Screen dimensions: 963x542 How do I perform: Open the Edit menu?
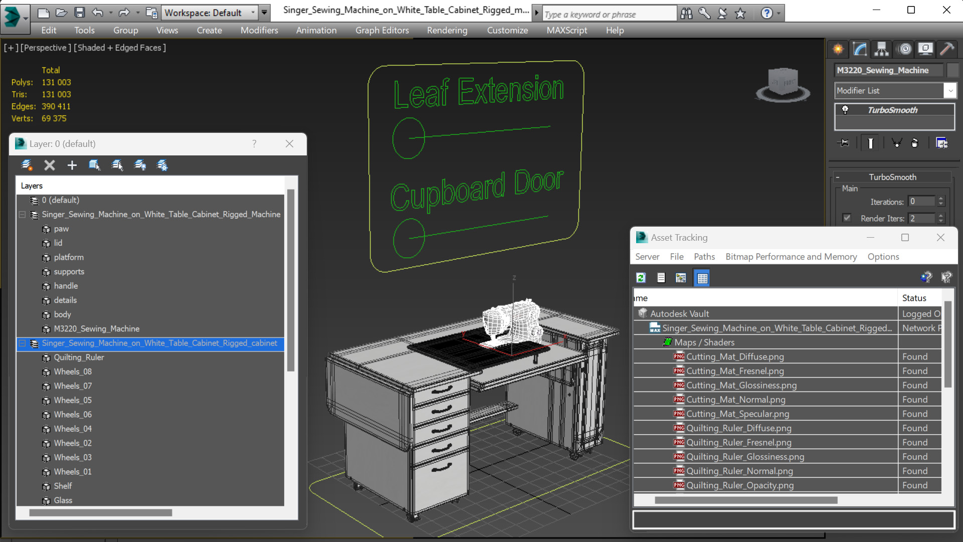(48, 30)
